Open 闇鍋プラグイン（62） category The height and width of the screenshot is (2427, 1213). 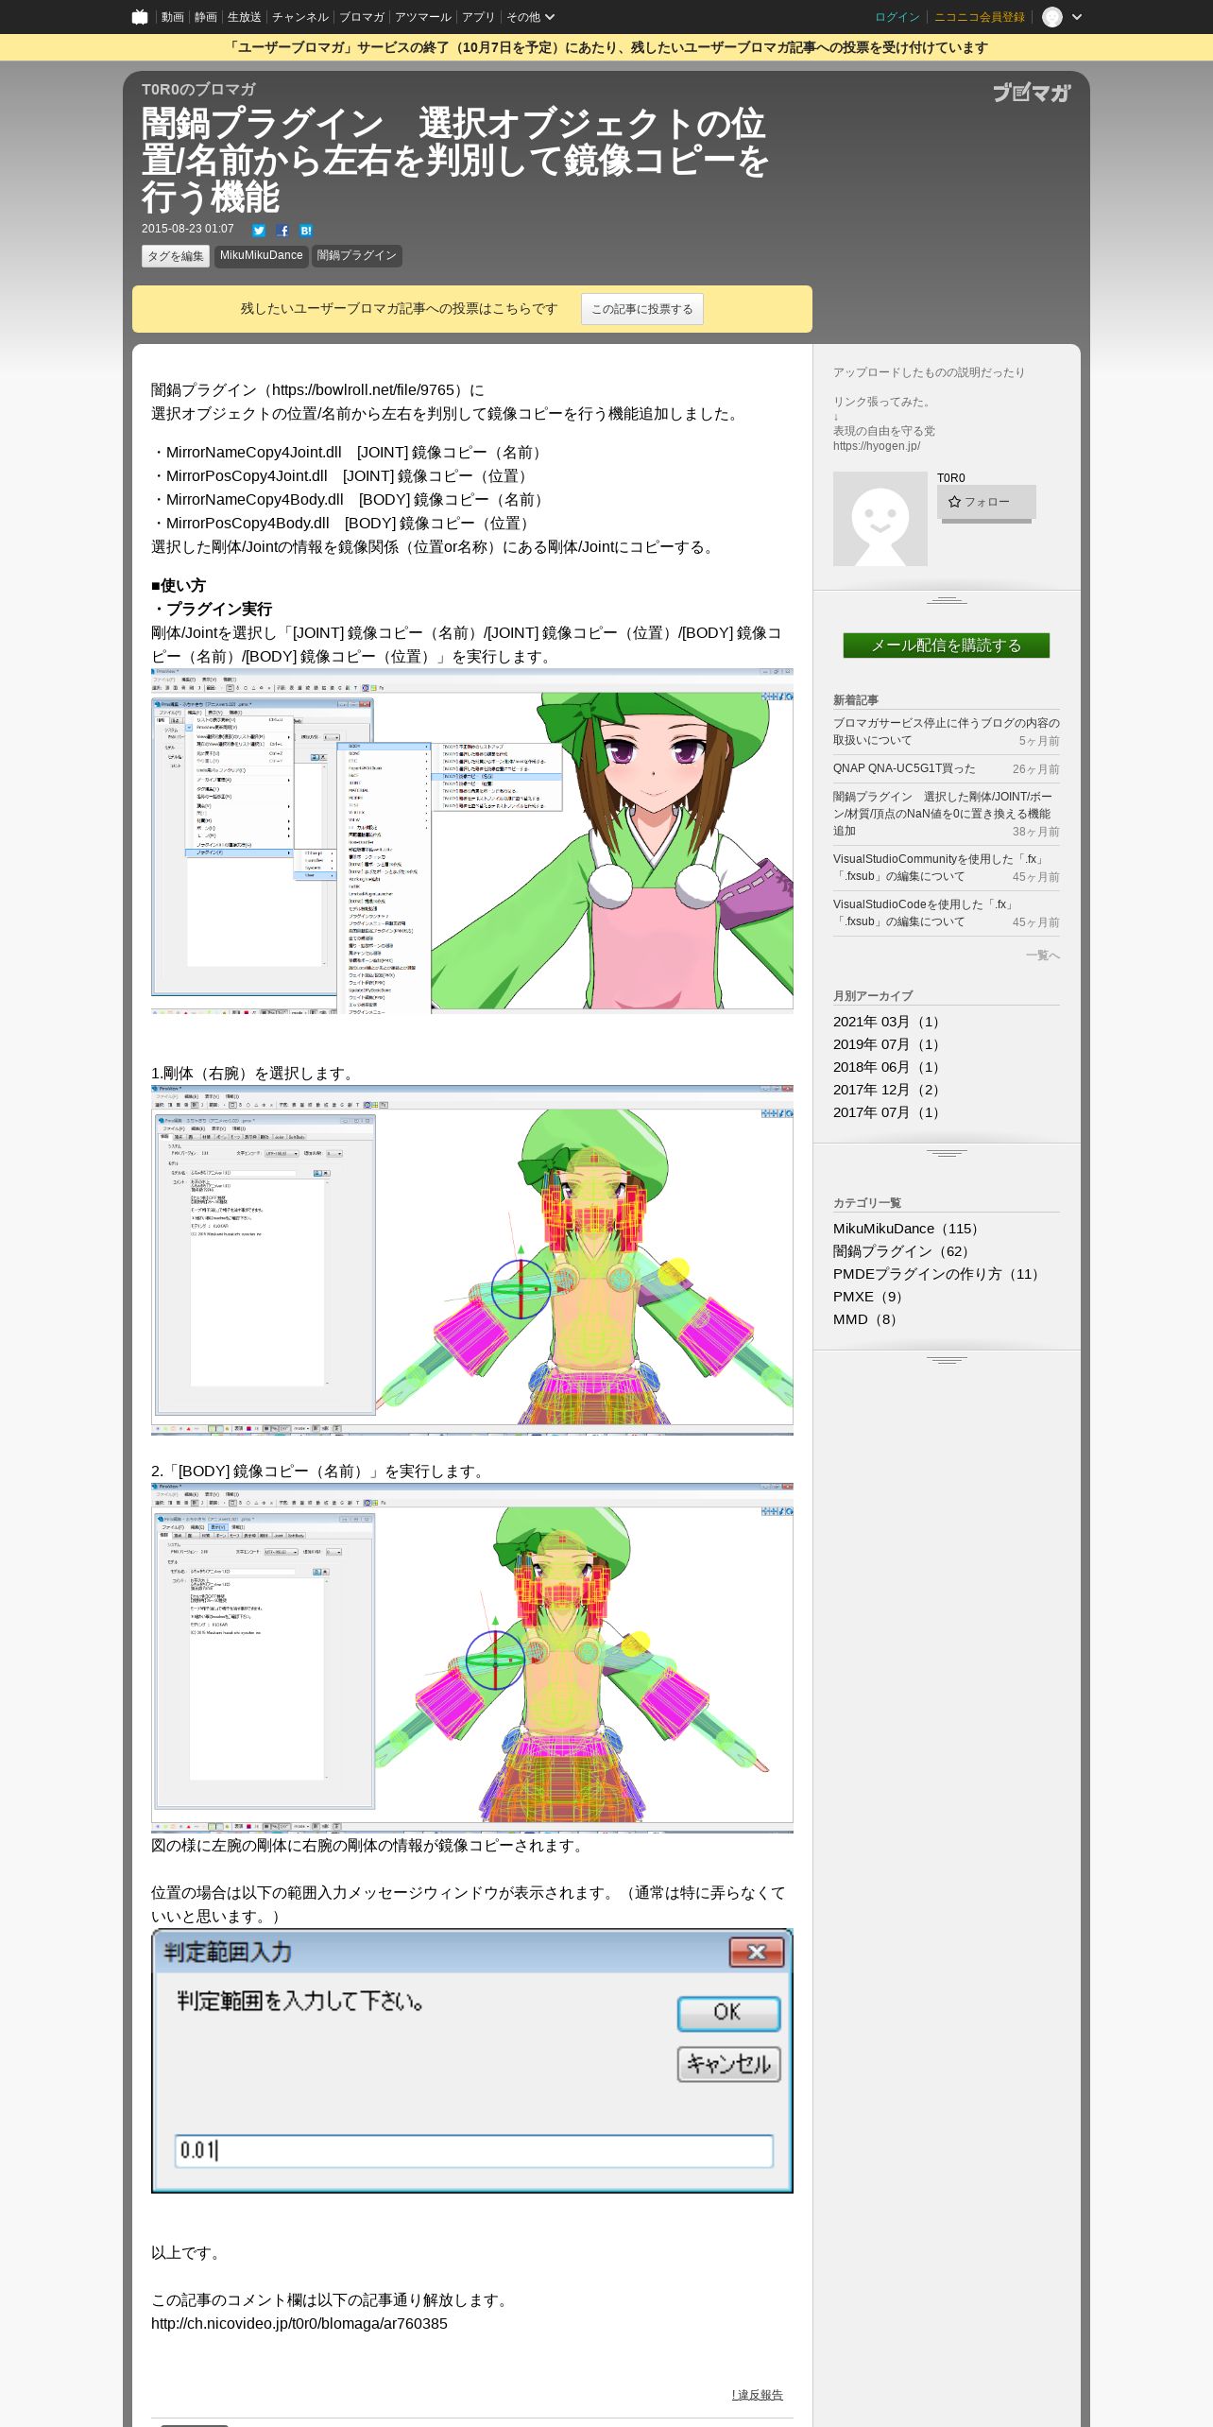pyautogui.click(x=904, y=1251)
